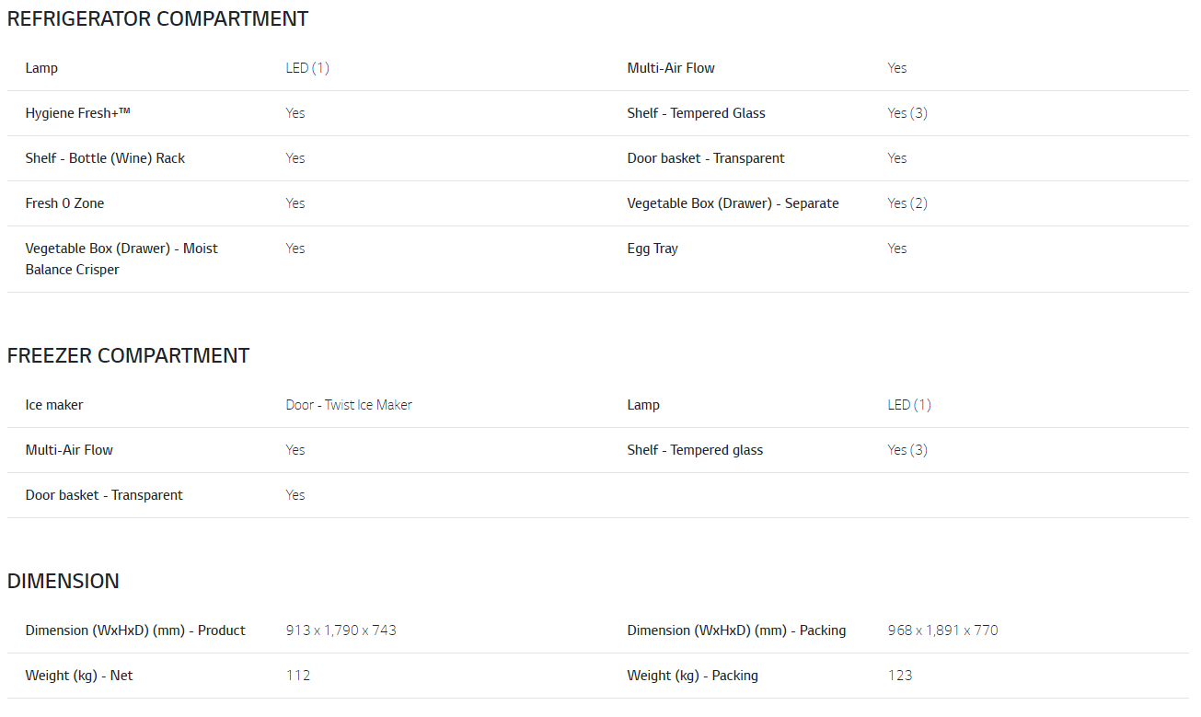The image size is (1201, 717).
Task: Click the Moist Balance Crisper spec label
Action: click(121, 259)
